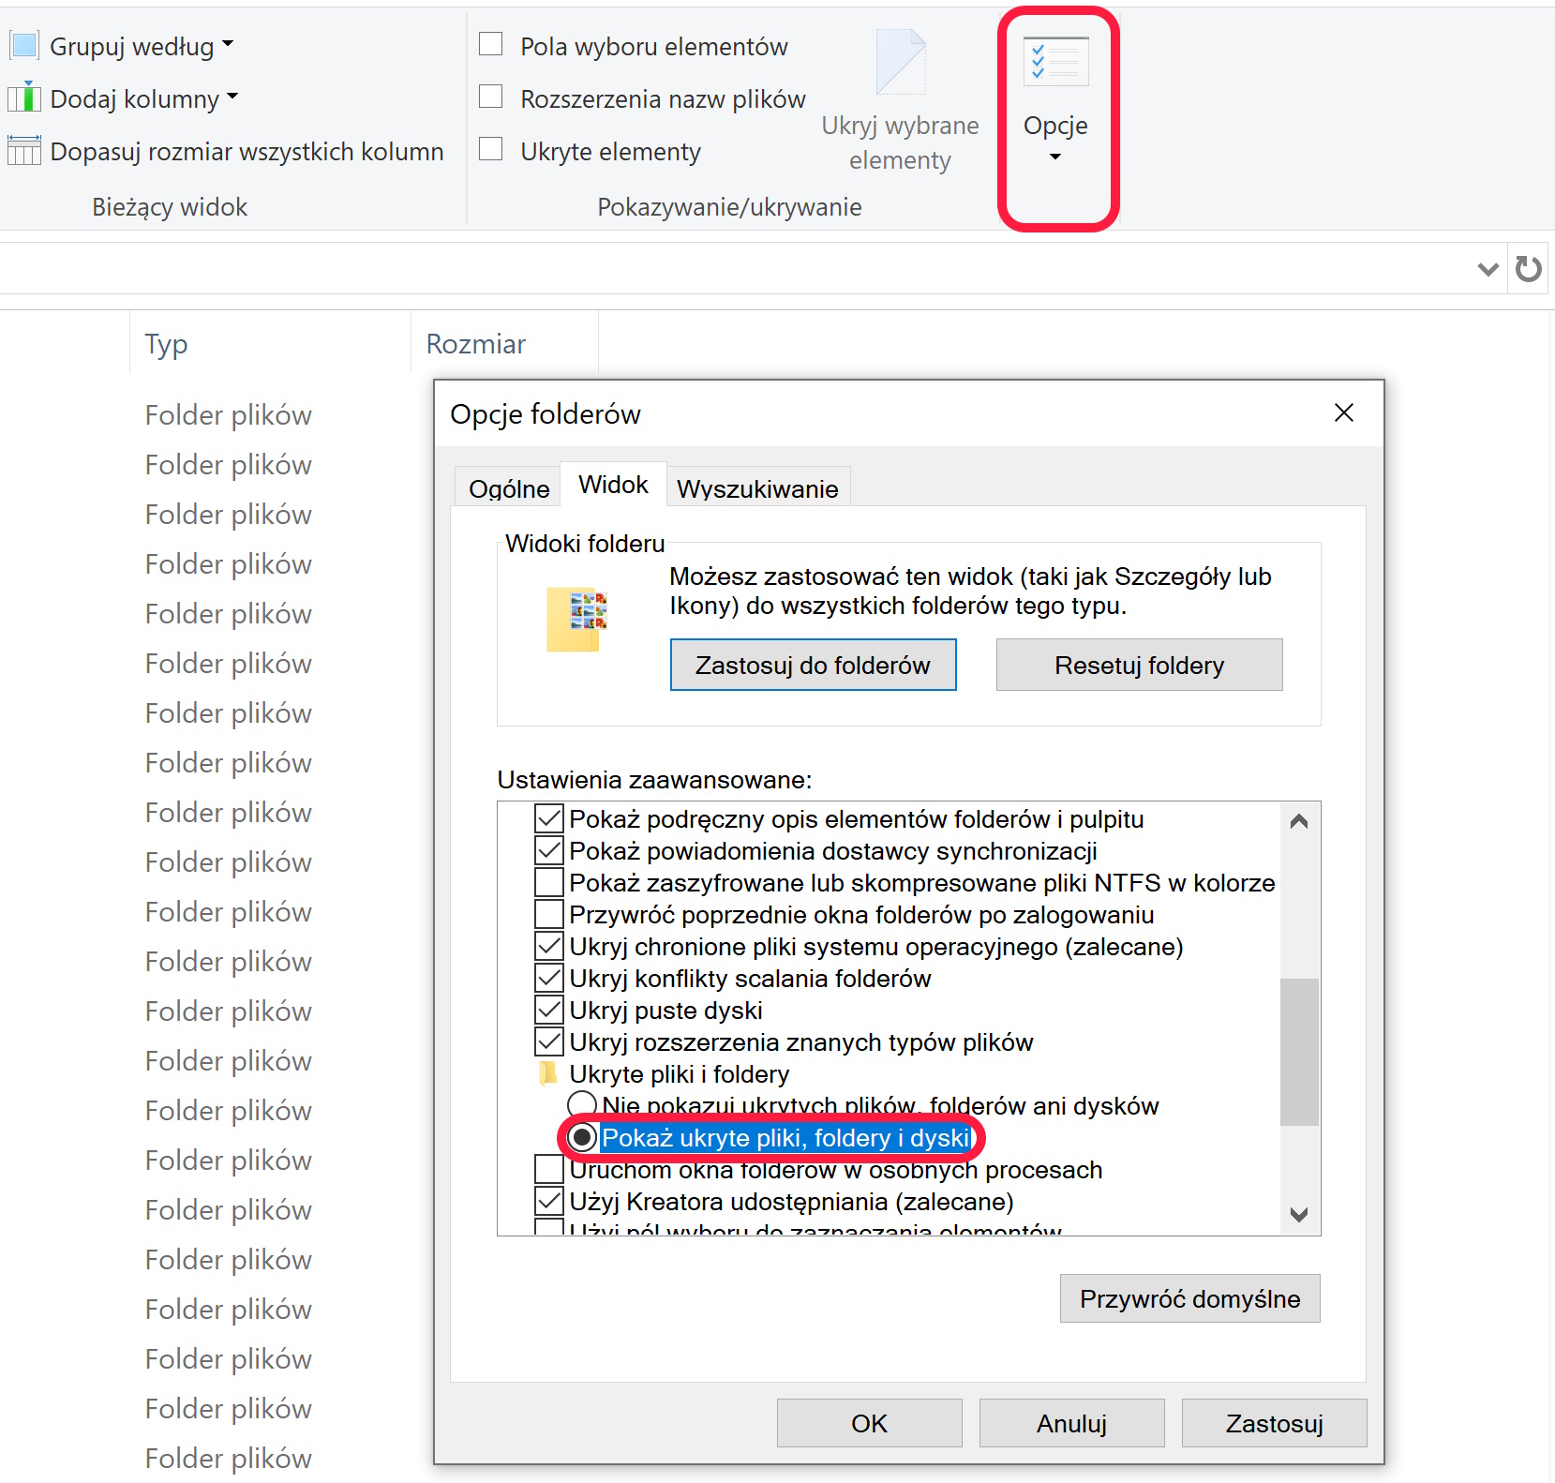This screenshot has height=1483, width=1555.
Task: Click advanced settings scrollbar down arrow
Action: point(1299,1215)
